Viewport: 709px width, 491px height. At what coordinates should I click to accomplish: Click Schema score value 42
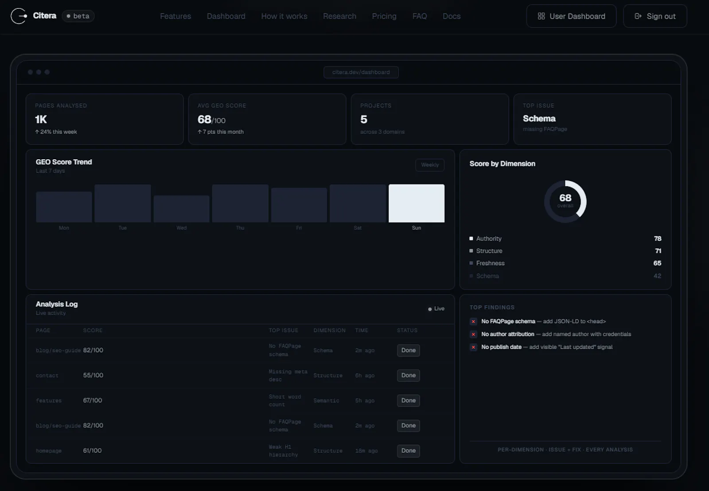point(657,276)
